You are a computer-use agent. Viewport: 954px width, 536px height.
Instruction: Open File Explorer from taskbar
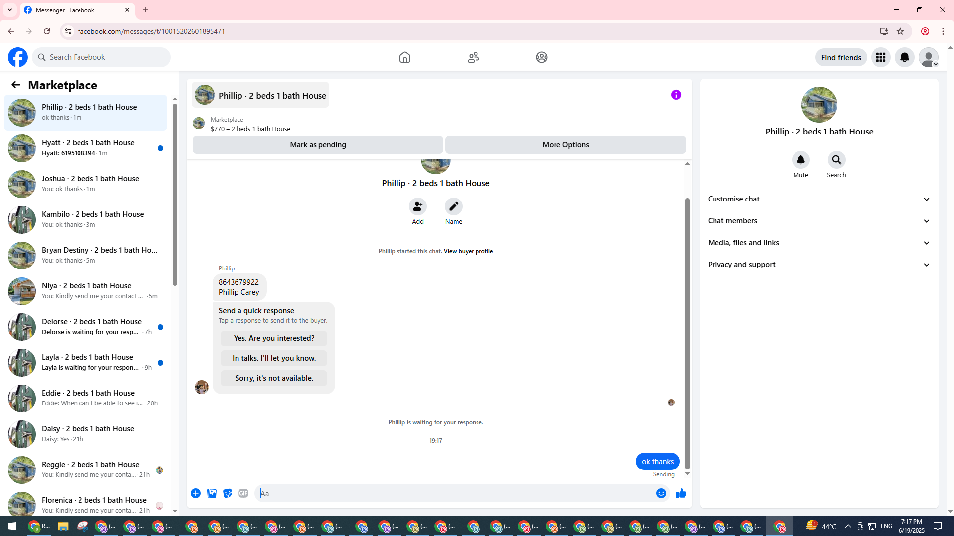click(x=63, y=526)
